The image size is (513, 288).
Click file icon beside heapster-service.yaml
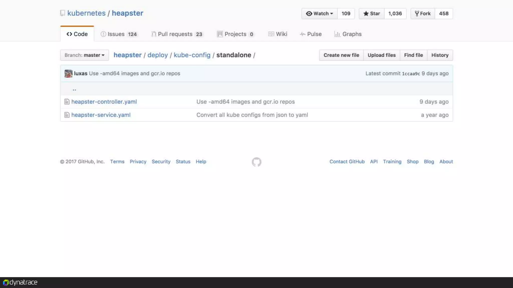[x=67, y=115]
